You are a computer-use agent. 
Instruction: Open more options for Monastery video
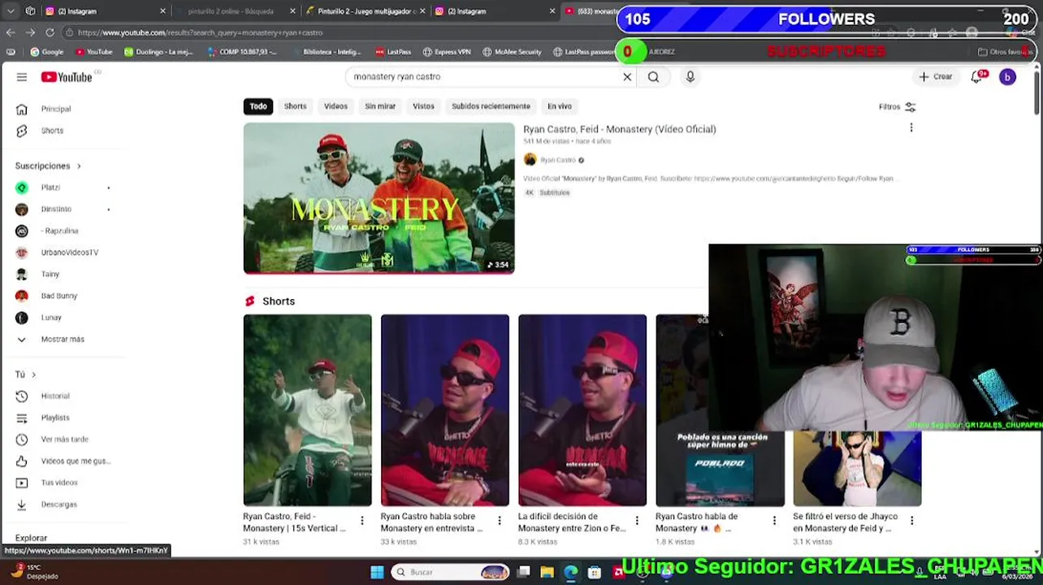[911, 128]
